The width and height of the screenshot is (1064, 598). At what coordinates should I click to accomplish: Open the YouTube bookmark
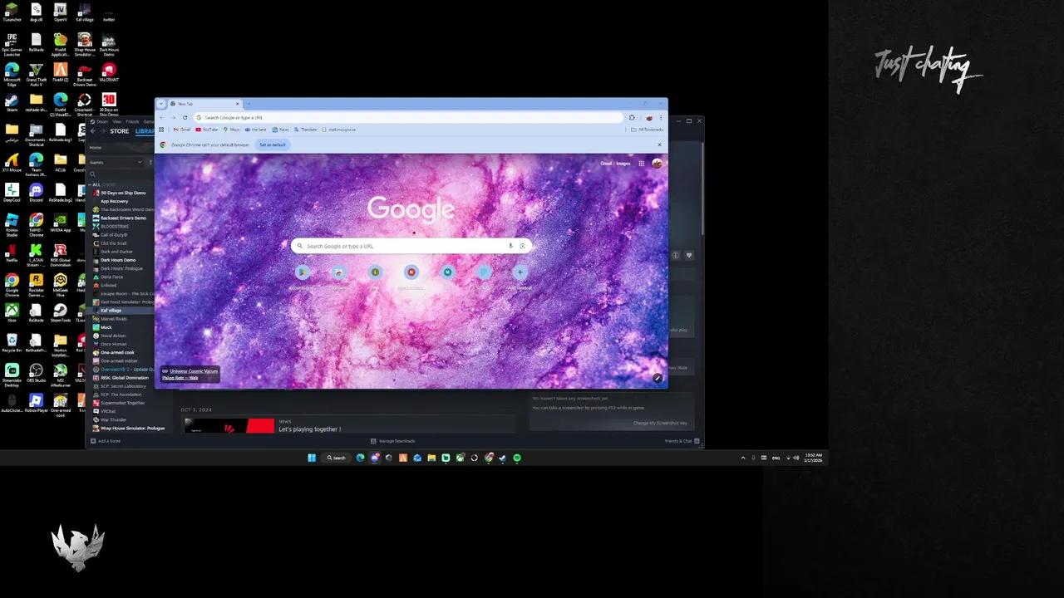[207, 130]
